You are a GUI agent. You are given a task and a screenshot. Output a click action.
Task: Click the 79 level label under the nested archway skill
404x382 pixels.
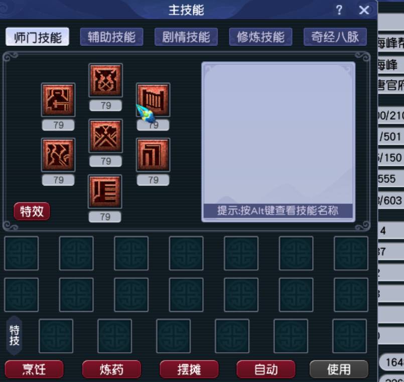153,180
